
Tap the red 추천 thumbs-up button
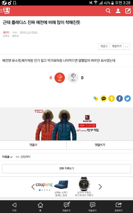tap(60, 78)
